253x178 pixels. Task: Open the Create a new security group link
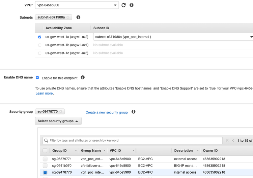pos(107,112)
